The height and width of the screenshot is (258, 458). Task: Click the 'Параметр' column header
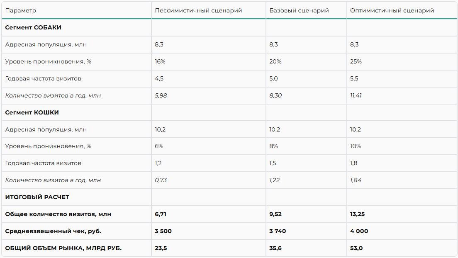(x=20, y=10)
